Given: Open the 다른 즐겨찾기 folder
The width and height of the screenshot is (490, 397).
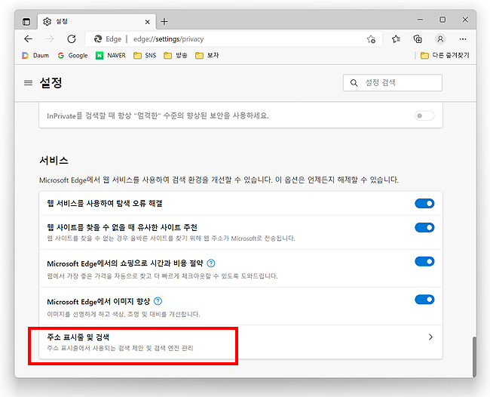Looking at the screenshot, I should (x=445, y=55).
